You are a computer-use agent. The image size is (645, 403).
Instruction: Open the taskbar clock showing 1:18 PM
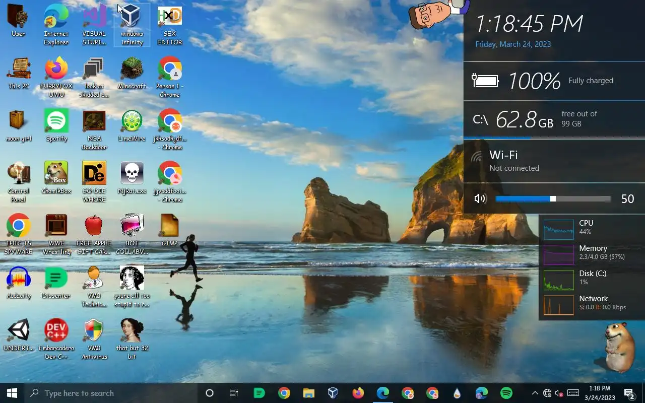pyautogui.click(x=600, y=393)
